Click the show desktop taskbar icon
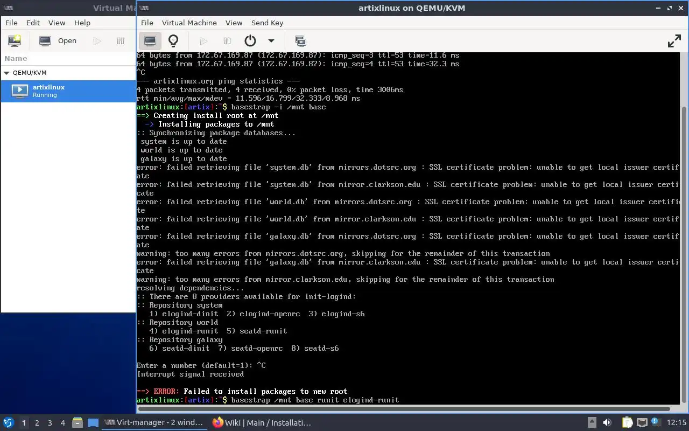The image size is (689, 431). (x=93, y=423)
